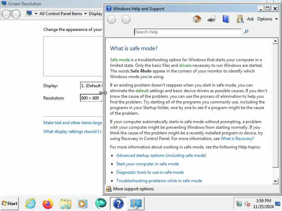
Task: Switch to Help and Support taskbar button
Action: [x=118, y=204]
